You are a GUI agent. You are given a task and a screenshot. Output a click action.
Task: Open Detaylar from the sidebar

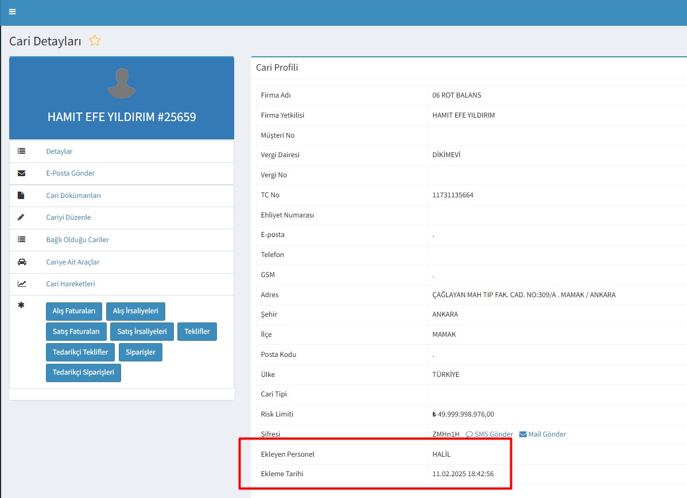(x=59, y=151)
